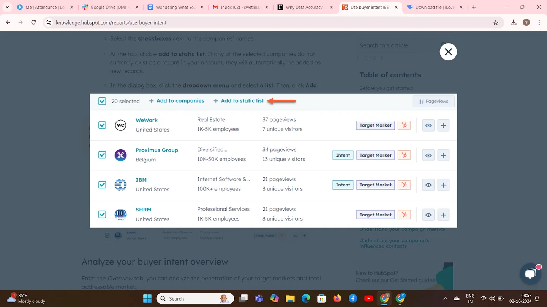Image resolution: width=547 pixels, height=307 pixels.
Task: Click the WeWork company logo
Action: pyautogui.click(x=120, y=125)
